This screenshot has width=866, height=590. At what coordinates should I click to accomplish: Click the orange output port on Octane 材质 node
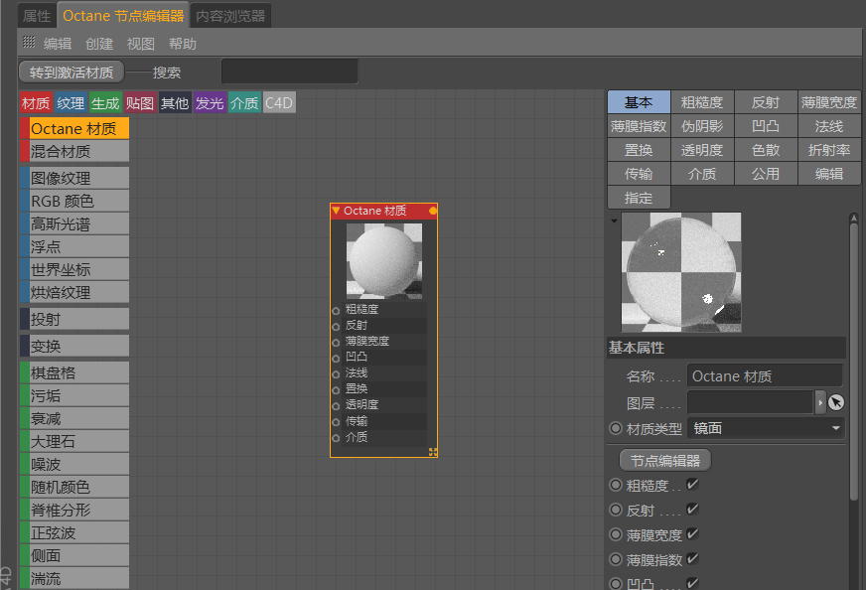click(x=432, y=211)
